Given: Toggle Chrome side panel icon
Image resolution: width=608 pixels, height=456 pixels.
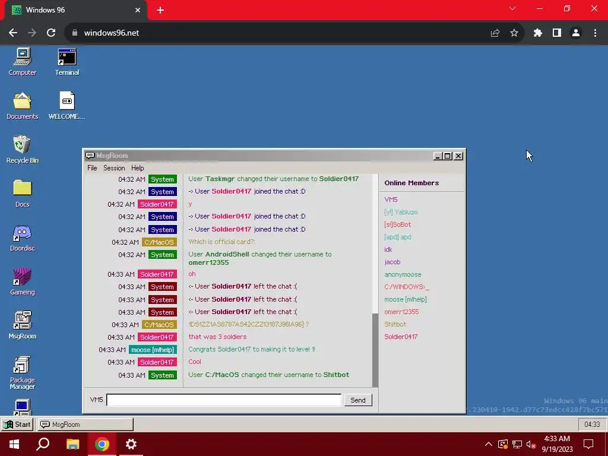Looking at the screenshot, I should [x=556, y=33].
